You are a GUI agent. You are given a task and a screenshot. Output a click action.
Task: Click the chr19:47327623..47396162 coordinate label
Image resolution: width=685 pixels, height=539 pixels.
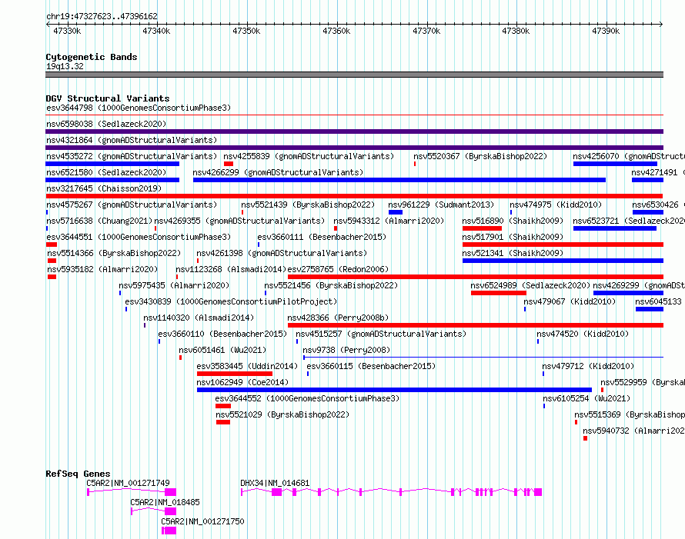click(102, 16)
